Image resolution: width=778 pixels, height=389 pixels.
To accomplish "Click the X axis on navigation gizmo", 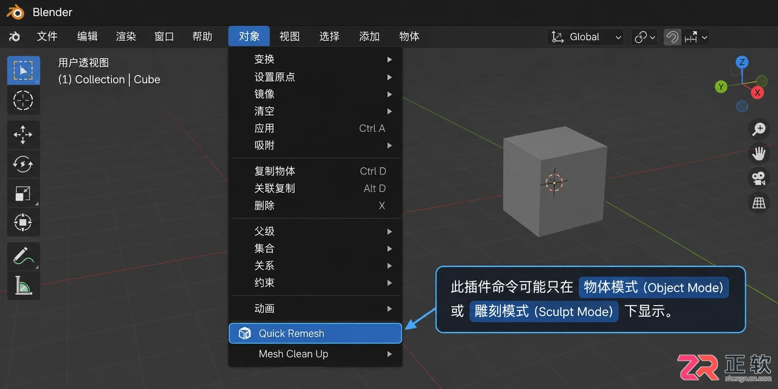I will [x=757, y=93].
